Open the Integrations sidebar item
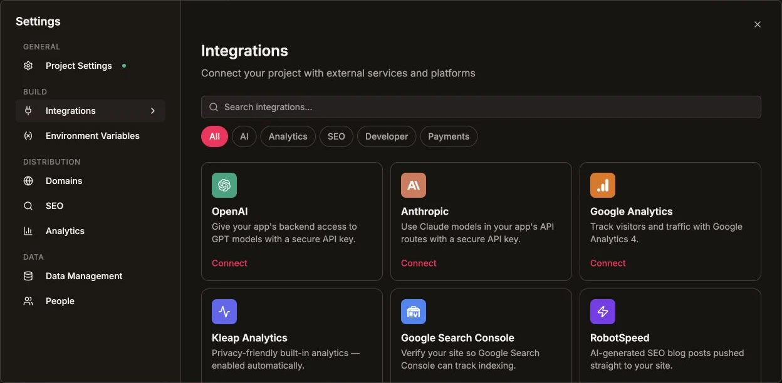 90,111
